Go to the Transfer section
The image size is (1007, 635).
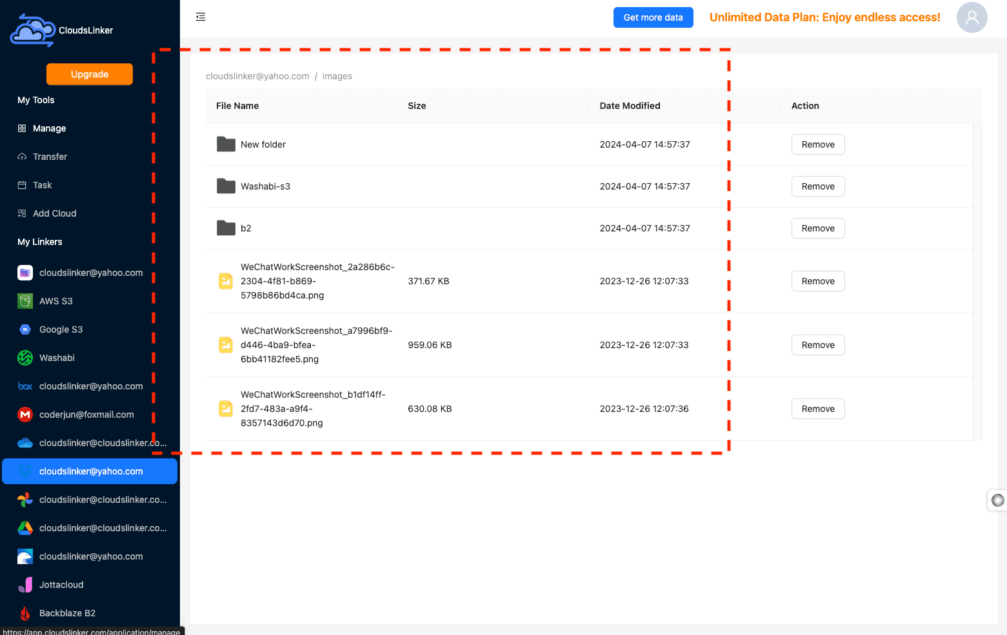point(50,157)
